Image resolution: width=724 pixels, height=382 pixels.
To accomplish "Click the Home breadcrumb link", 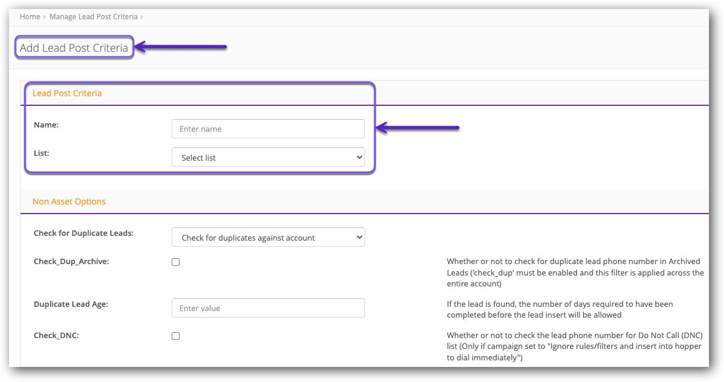I will tap(30, 17).
